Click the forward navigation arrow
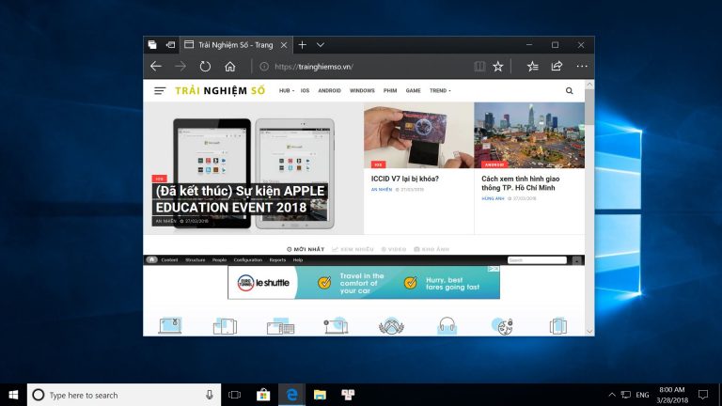The height and width of the screenshot is (406, 722). (x=180, y=67)
